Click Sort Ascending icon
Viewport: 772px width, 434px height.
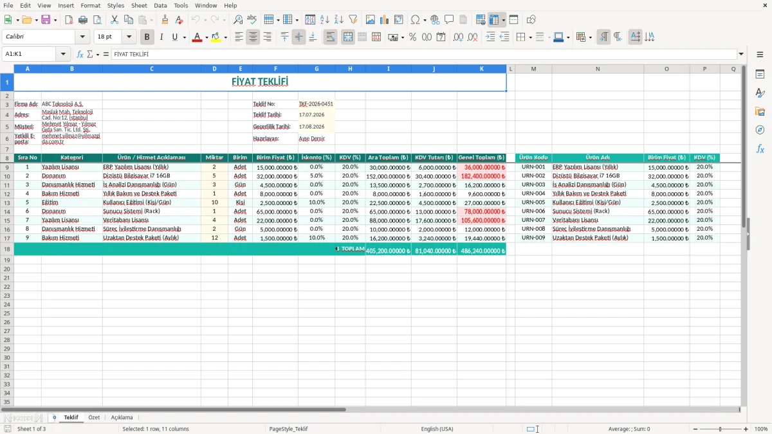[324, 20]
